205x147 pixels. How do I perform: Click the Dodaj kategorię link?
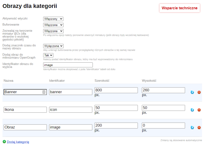(x=18, y=142)
